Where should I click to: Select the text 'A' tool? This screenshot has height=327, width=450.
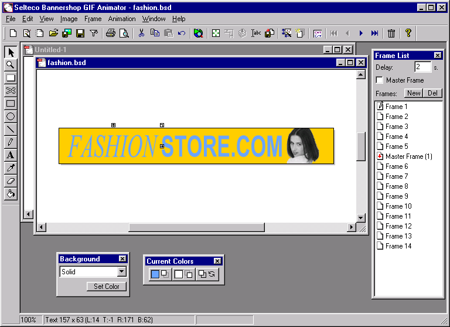11,155
